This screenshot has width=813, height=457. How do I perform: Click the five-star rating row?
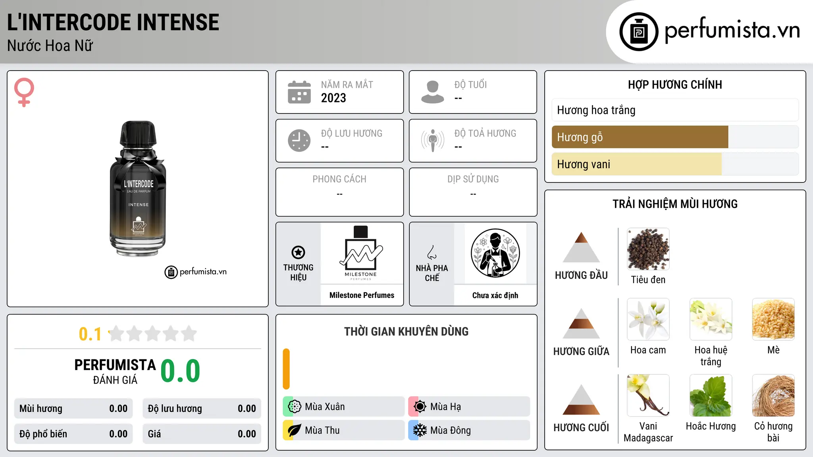coord(152,334)
